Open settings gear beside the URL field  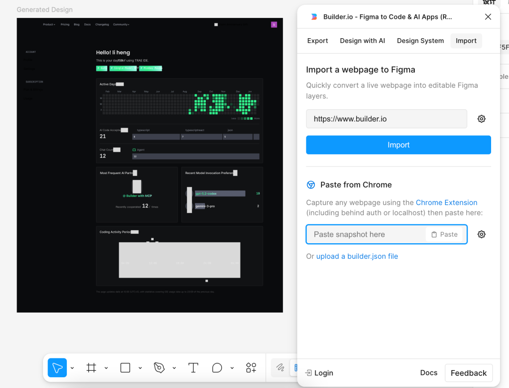tap(481, 119)
